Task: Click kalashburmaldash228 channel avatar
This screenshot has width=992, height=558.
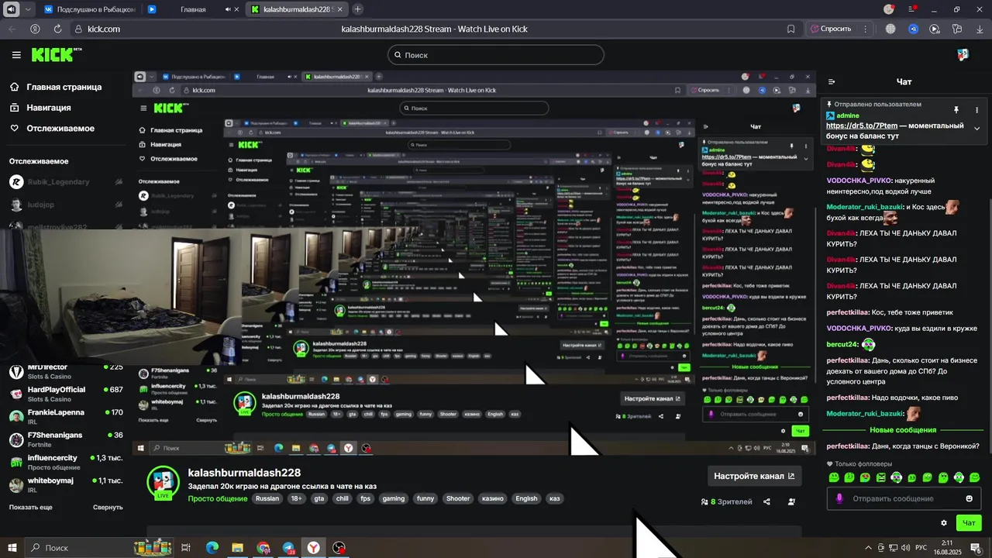Action: pyautogui.click(x=164, y=483)
